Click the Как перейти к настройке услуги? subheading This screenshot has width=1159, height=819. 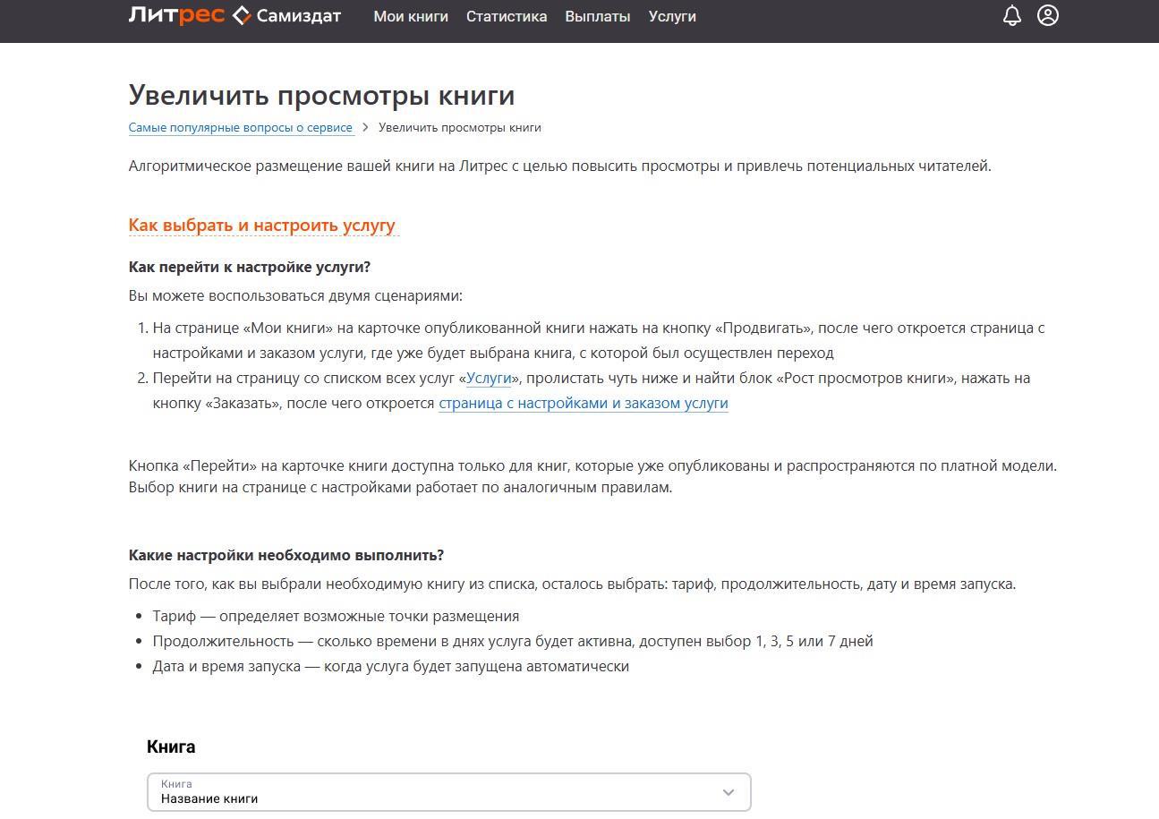tap(250, 267)
